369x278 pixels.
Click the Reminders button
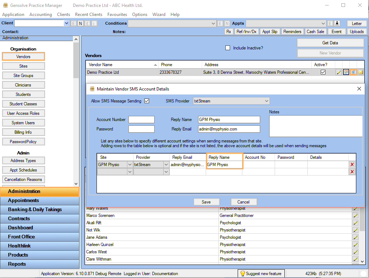coord(292,31)
